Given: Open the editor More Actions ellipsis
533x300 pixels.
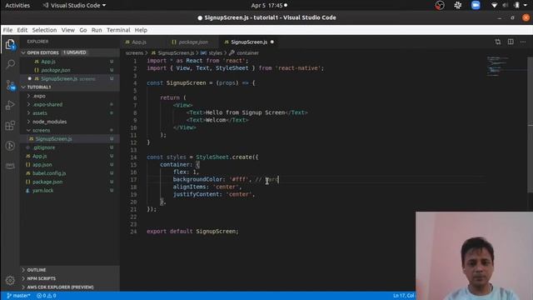Looking at the screenshot, I should point(523,42).
